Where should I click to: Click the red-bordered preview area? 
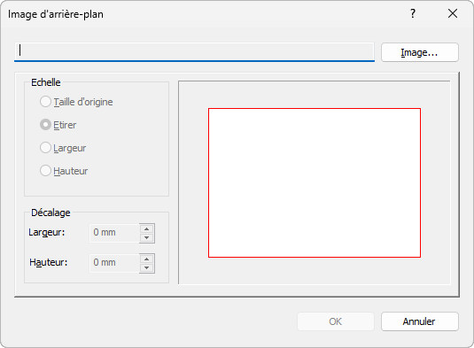(315, 182)
